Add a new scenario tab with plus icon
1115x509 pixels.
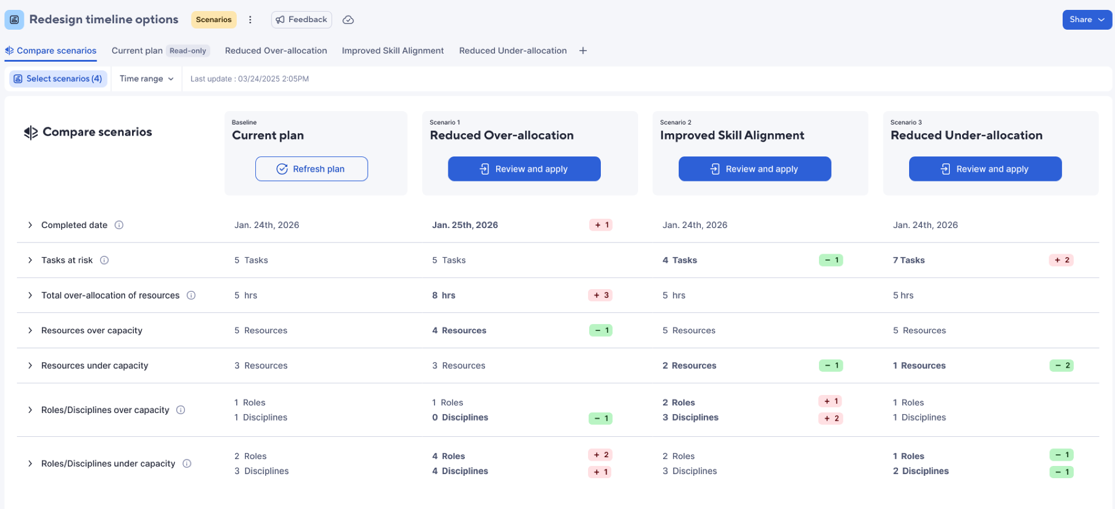[x=583, y=51]
